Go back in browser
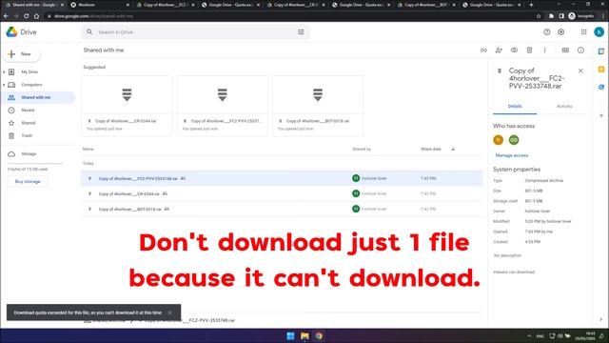The width and height of the screenshot is (609, 343). click(x=6, y=16)
